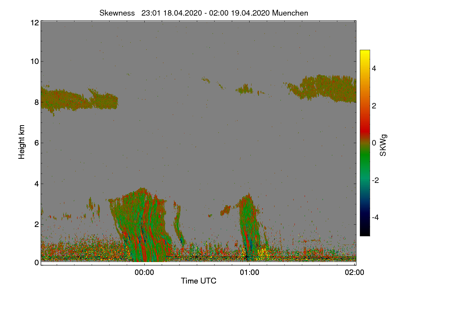468x312 pixels.
Task: Click the high cloud layer at upper right
Action: point(324,88)
